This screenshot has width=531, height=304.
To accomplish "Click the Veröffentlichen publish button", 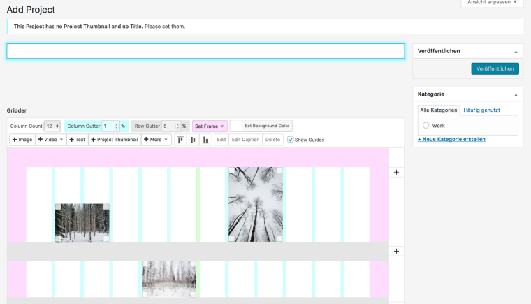I will 495,68.
